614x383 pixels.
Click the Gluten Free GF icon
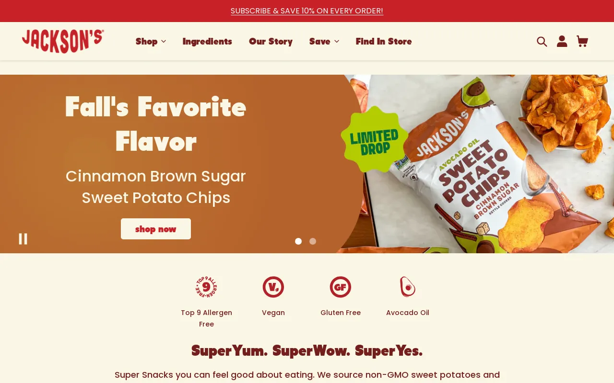pyautogui.click(x=341, y=287)
